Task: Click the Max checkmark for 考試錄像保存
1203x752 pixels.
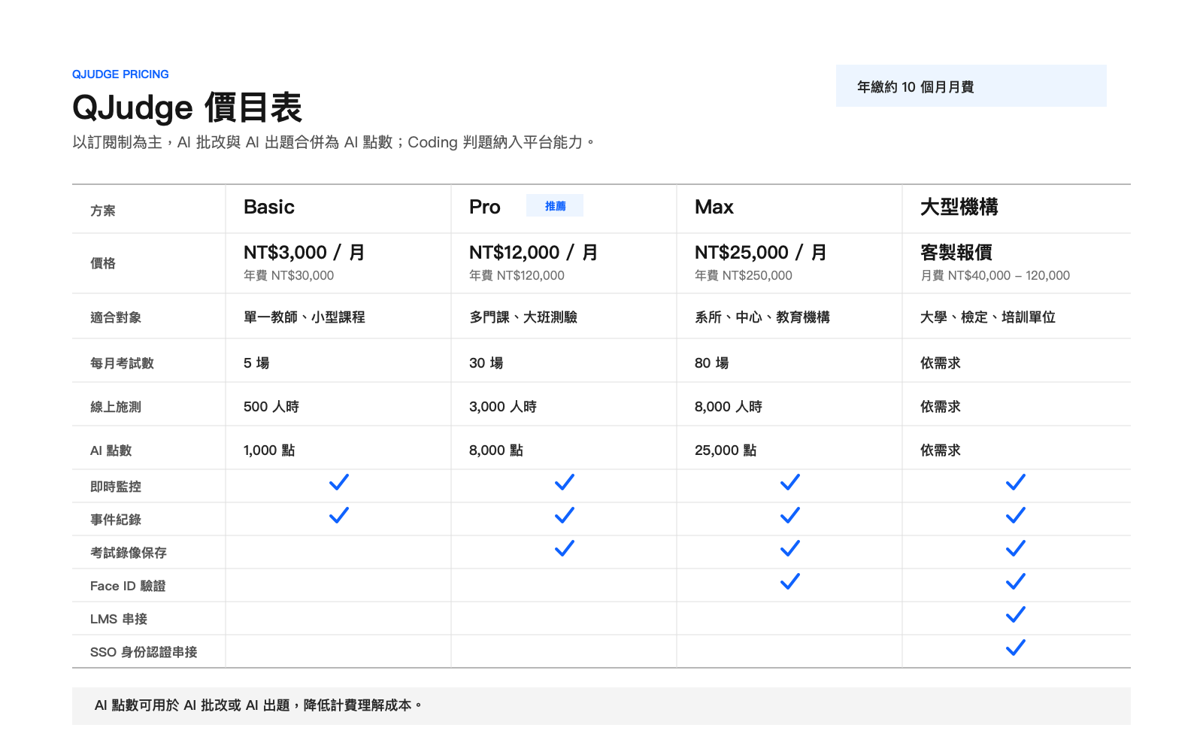Action: 790,548
